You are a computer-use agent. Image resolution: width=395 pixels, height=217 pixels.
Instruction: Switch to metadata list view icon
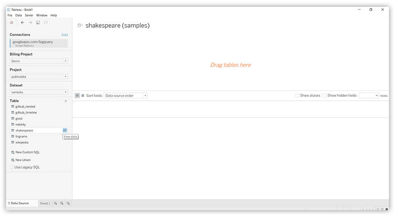point(83,95)
